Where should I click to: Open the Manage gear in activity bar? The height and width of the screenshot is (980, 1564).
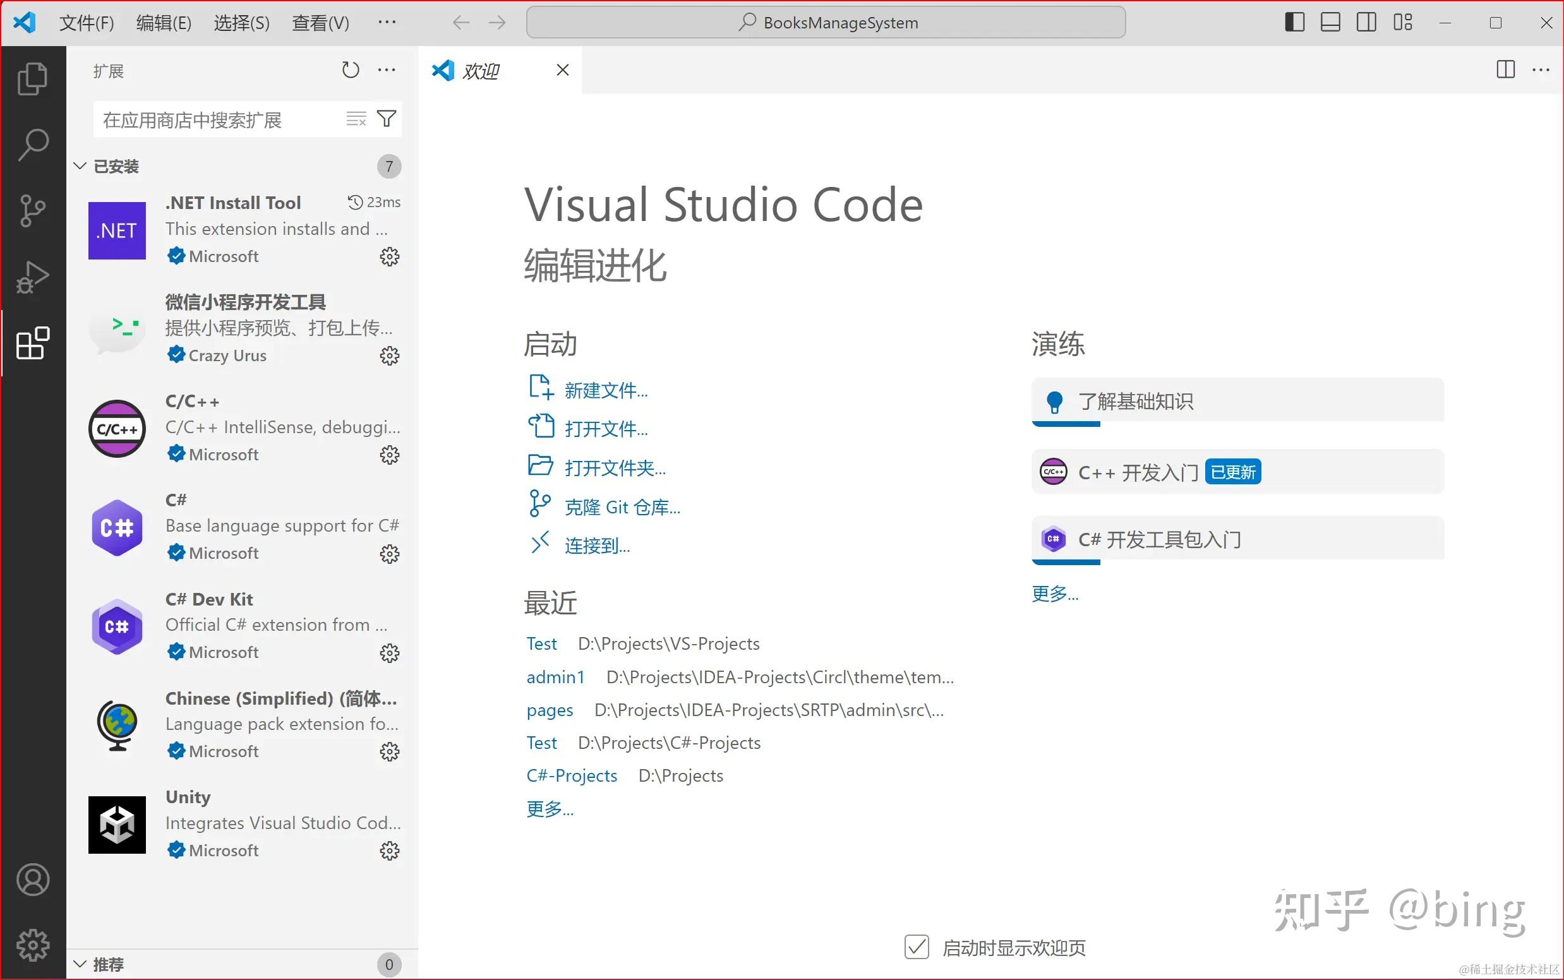point(32,945)
